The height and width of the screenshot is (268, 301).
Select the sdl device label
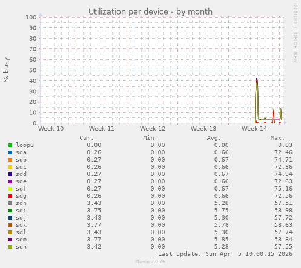21,232
